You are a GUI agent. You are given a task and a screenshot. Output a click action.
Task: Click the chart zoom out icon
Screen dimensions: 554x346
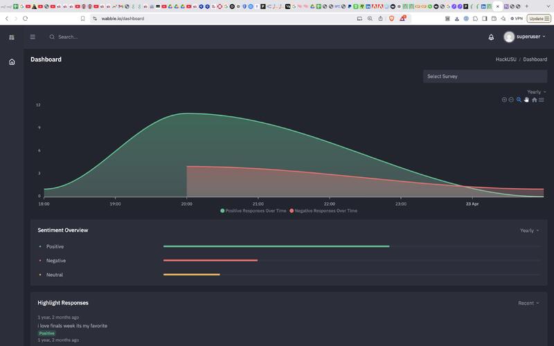[x=511, y=100]
